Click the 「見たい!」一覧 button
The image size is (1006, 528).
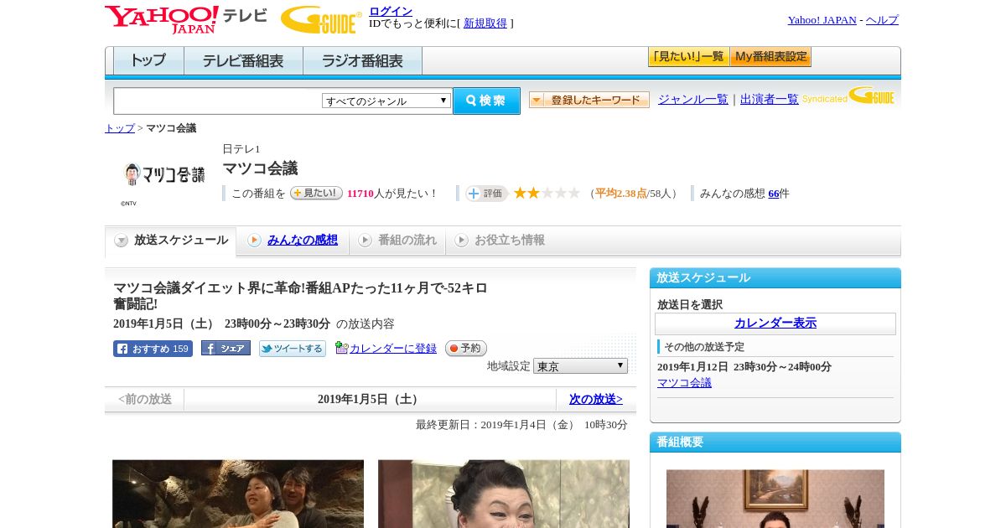point(688,57)
